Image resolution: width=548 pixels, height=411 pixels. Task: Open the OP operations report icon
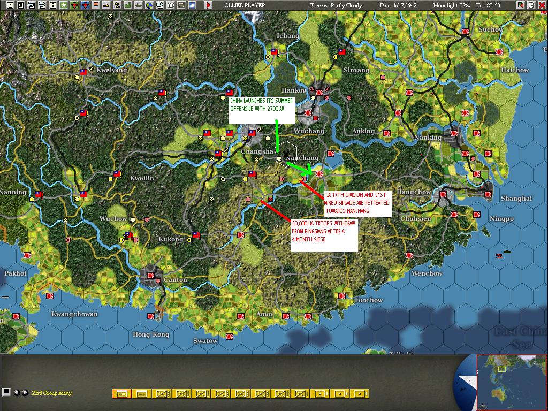(171, 5)
